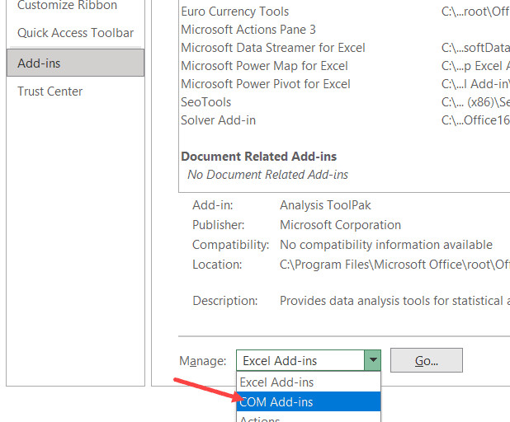510x422 pixels.
Task: Click the Document Related Add-ins header
Action: (258, 157)
